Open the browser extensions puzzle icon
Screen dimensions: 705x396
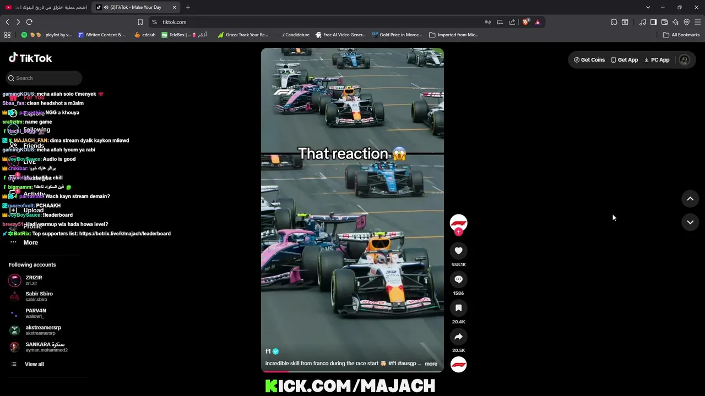614,22
